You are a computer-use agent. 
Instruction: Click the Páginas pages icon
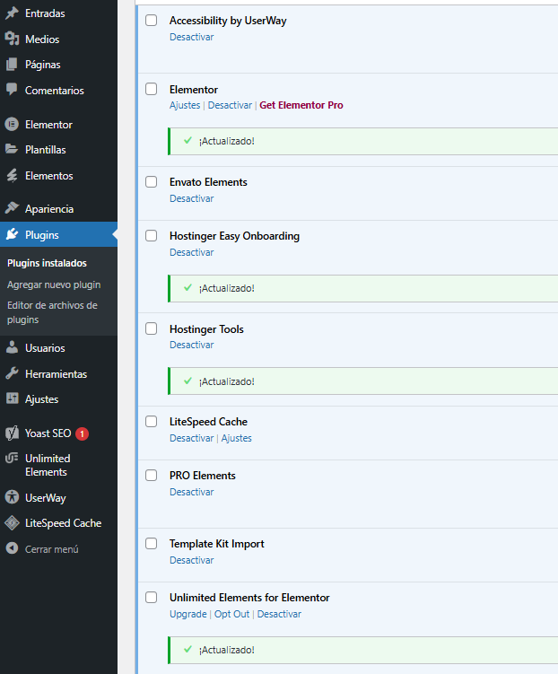click(12, 65)
